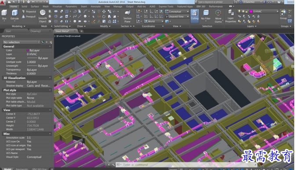Open the AutoCAD application menu logo
This screenshot has height=170, width=296.
point(3,2)
